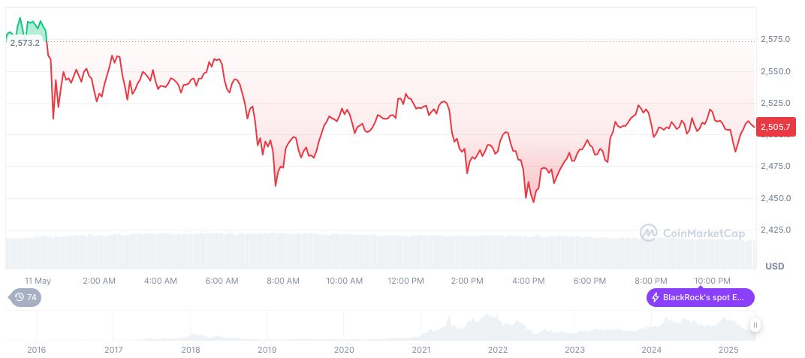Click the 8:00 AM time axis label

(283, 281)
